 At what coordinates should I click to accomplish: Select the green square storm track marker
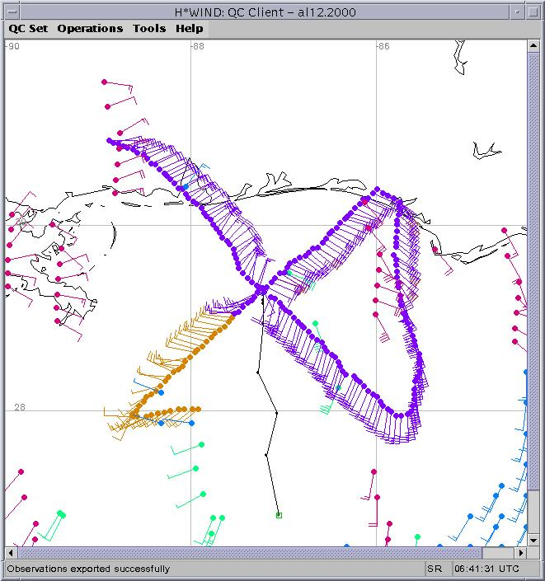279,515
